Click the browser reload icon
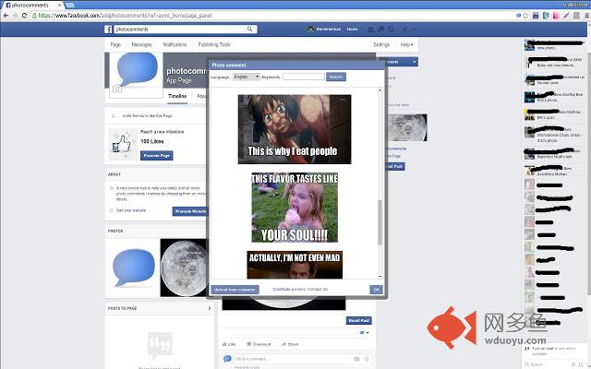This screenshot has height=369, width=591. coord(24,16)
